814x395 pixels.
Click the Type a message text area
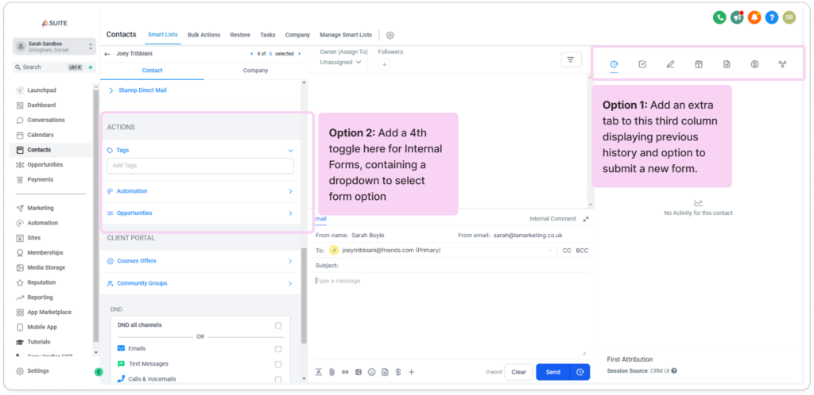point(451,316)
